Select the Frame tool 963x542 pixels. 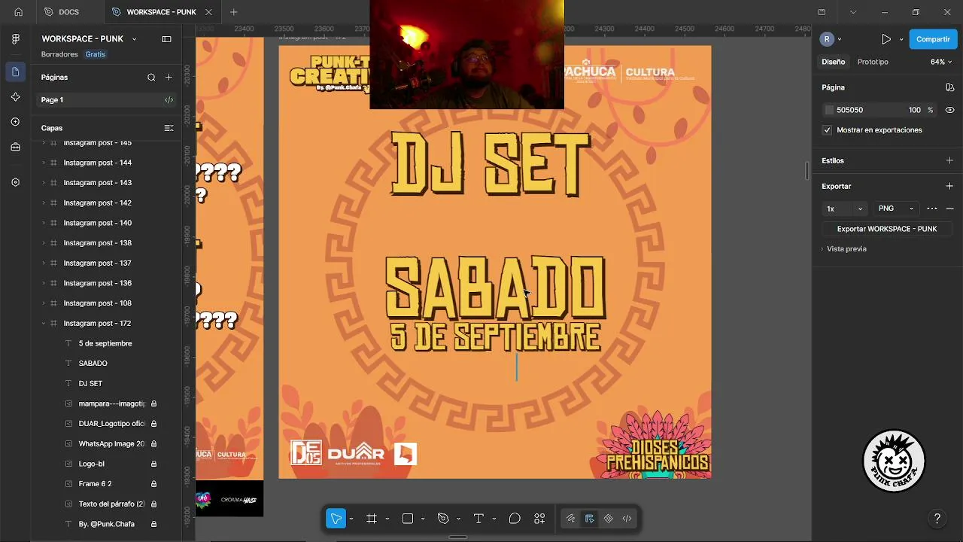372,519
